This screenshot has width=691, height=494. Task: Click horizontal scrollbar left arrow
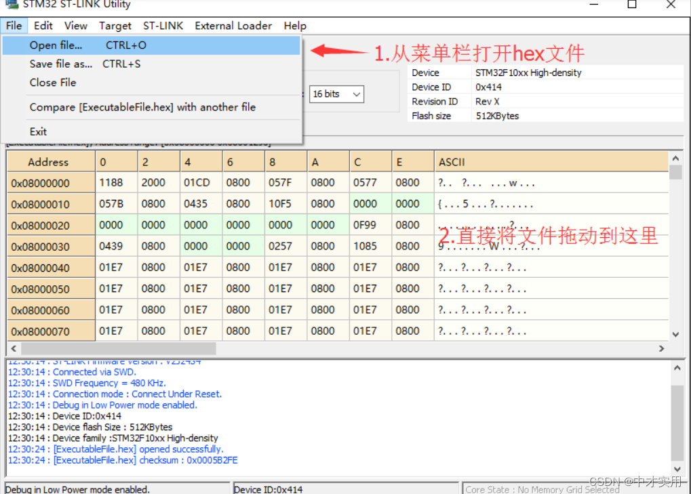[x=14, y=348]
